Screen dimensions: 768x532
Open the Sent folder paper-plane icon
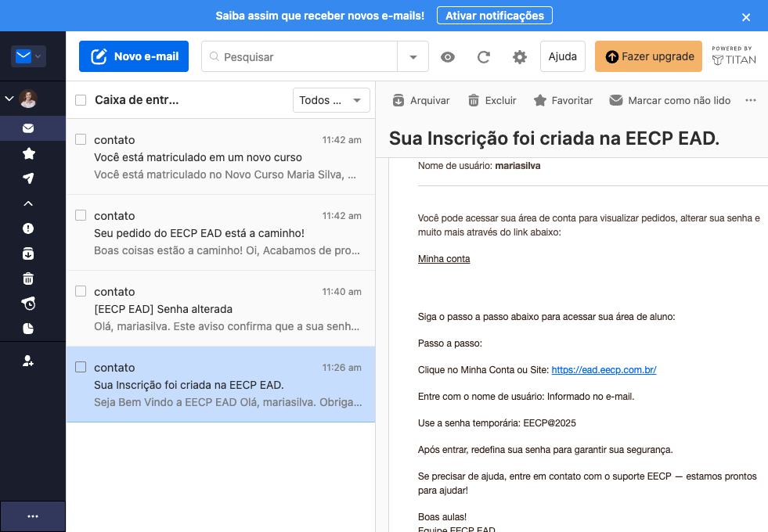(28, 178)
